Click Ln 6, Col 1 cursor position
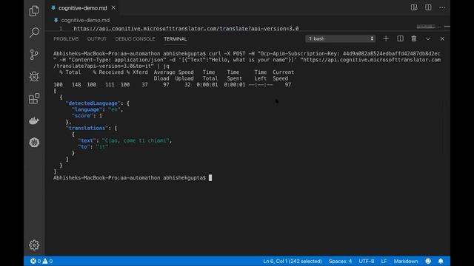Viewport: 474px width, 266px height. pos(292,261)
